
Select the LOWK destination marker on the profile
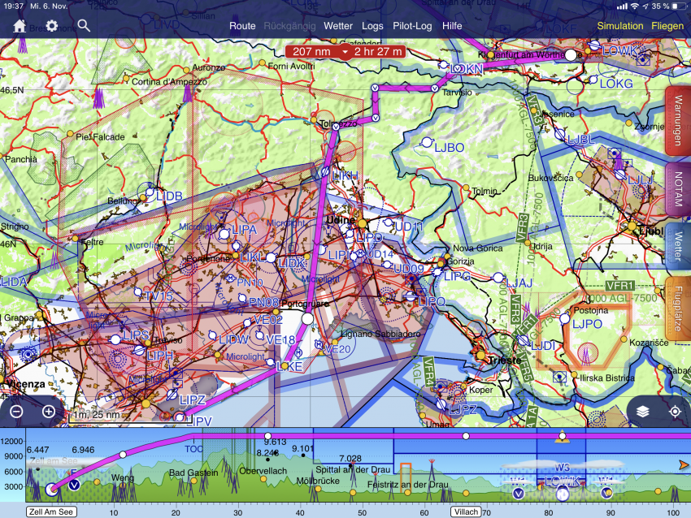(563, 494)
